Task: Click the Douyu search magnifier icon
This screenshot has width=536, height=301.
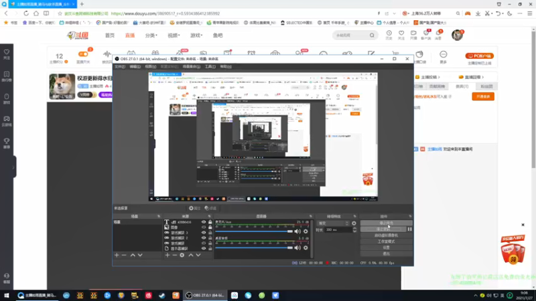Action: tap(372, 35)
